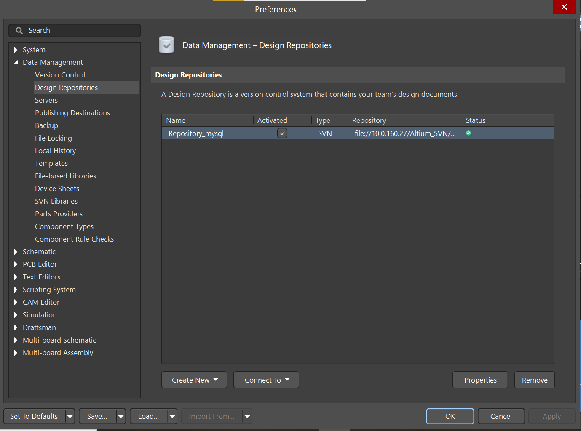Collapse the Data Management category

[x=16, y=62]
